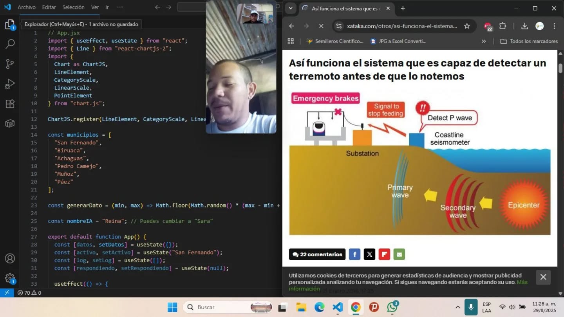This screenshot has height=317, width=564.
Task: Share the article on X
Action: [x=369, y=254]
